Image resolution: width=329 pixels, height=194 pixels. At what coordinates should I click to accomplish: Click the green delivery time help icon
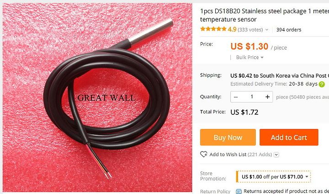(x=321, y=84)
